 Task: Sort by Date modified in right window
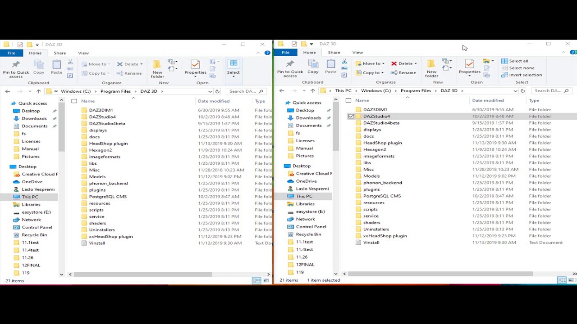488,100
